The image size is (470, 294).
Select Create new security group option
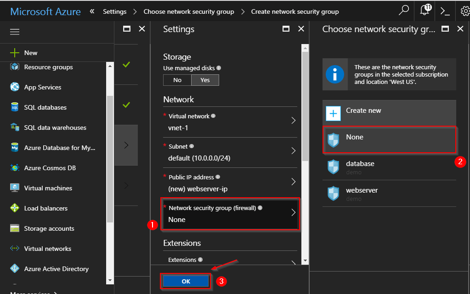[x=389, y=113]
